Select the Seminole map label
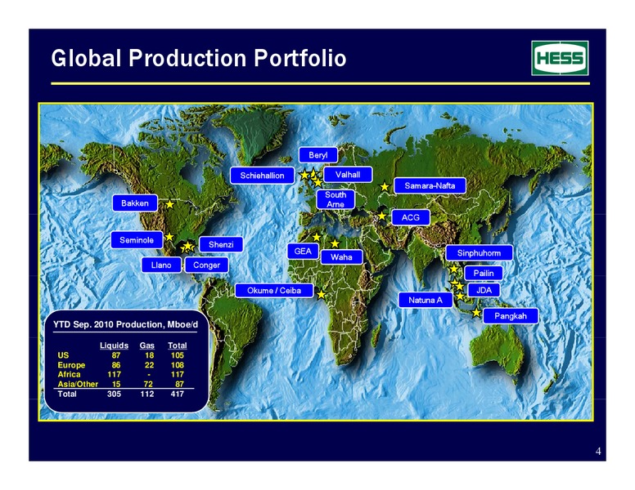Image resolution: width=635 pixels, height=490 pixels. 137,240
